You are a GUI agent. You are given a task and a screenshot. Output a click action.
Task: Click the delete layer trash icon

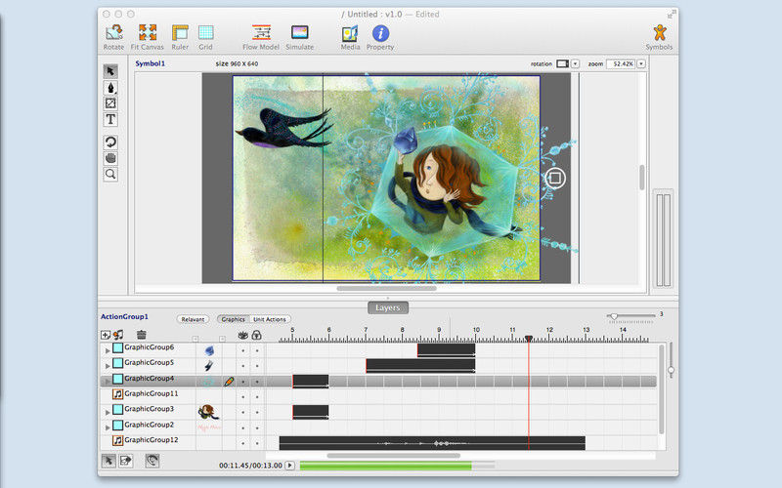pyautogui.click(x=142, y=335)
